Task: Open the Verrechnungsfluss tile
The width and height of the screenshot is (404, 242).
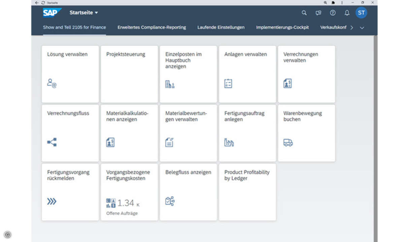Action: coord(70,133)
